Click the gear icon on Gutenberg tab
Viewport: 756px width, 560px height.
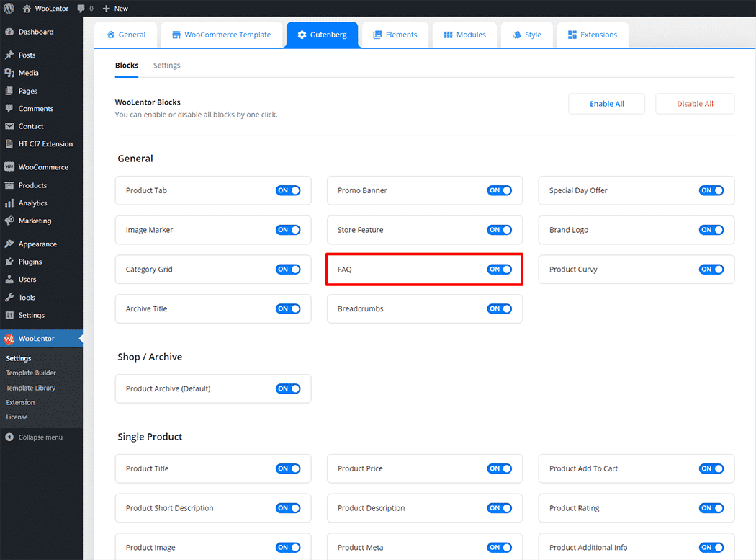click(302, 35)
